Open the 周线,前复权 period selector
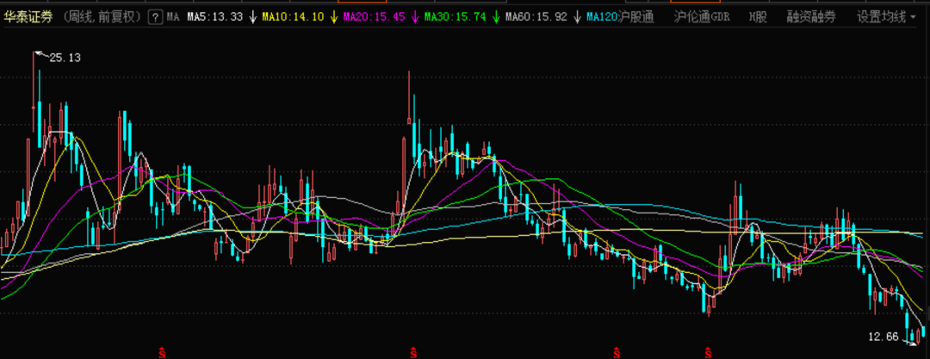930x359 pixels. click(x=102, y=17)
